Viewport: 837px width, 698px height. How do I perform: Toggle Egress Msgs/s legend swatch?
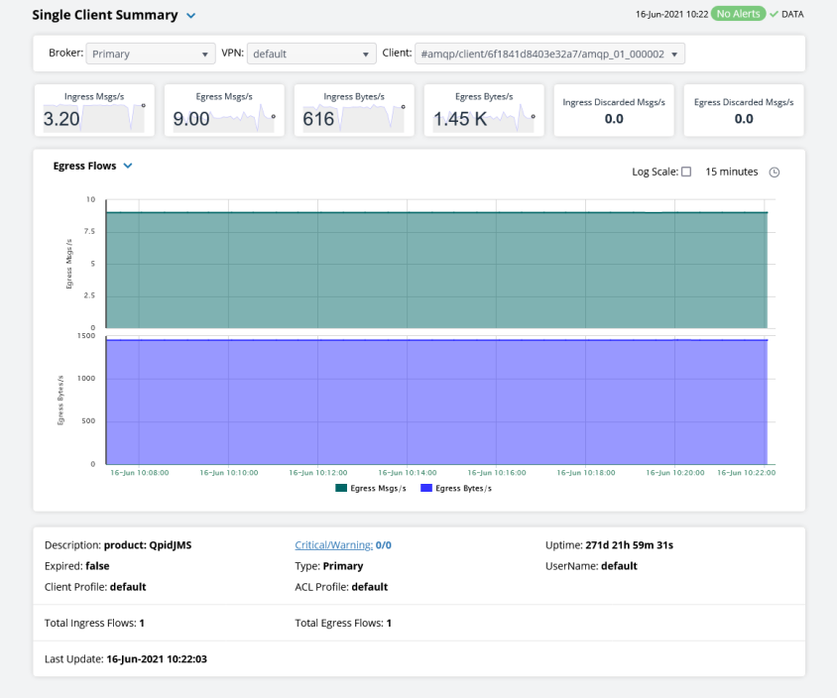(x=341, y=489)
